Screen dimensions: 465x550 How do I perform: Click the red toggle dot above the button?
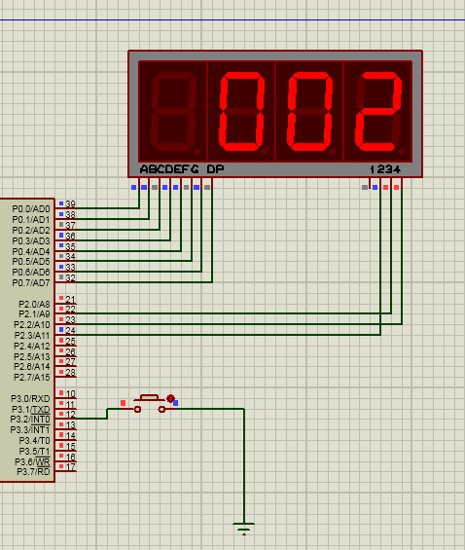pyautogui.click(x=170, y=398)
